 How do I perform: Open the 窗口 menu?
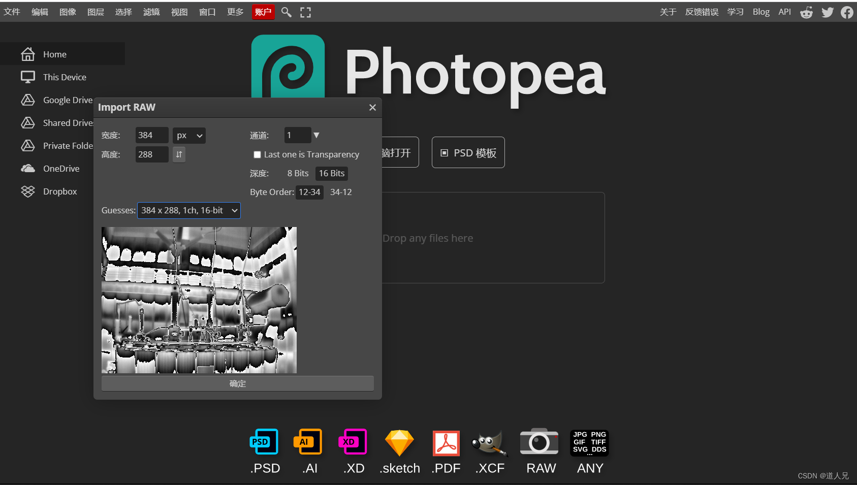click(207, 12)
